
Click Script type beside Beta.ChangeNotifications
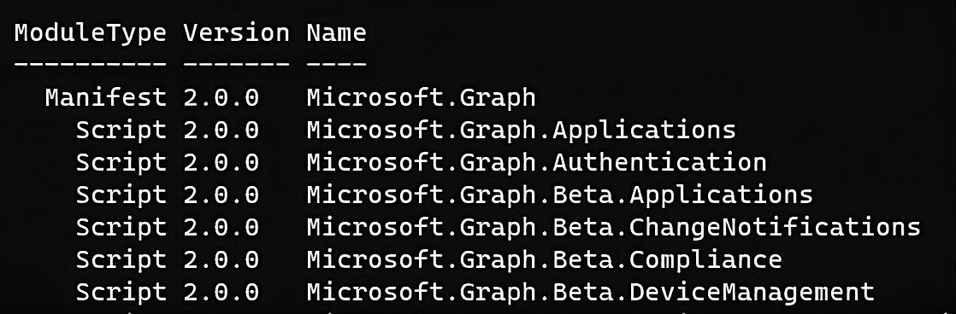[x=121, y=228]
